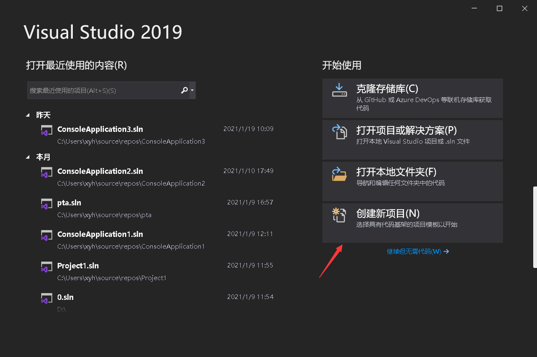Screen dimensions: 537x357
Task: Open the search options dropdown arrow
Action: (x=192, y=90)
